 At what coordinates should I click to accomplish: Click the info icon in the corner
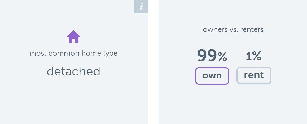(141, 7)
